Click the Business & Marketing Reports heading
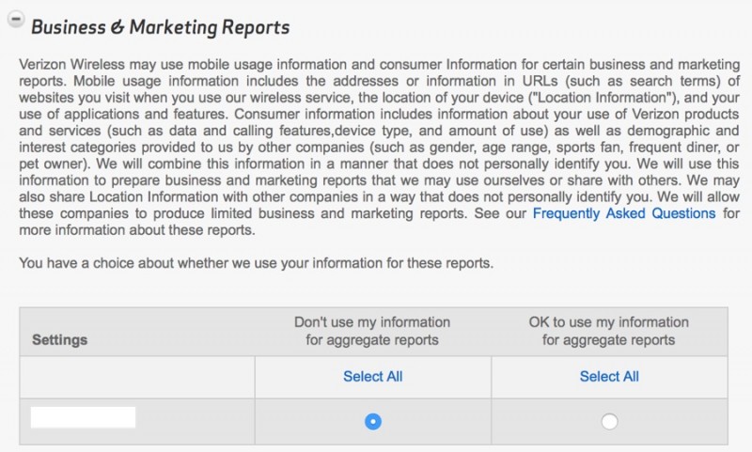This screenshot has height=452, width=752. [x=160, y=26]
